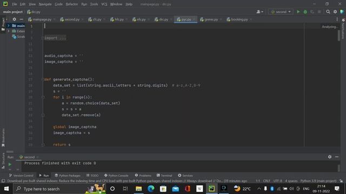Click UTF-8 encoding in status bar

277,181
